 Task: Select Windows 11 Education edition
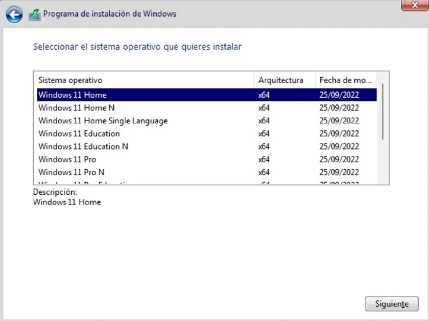79,134
